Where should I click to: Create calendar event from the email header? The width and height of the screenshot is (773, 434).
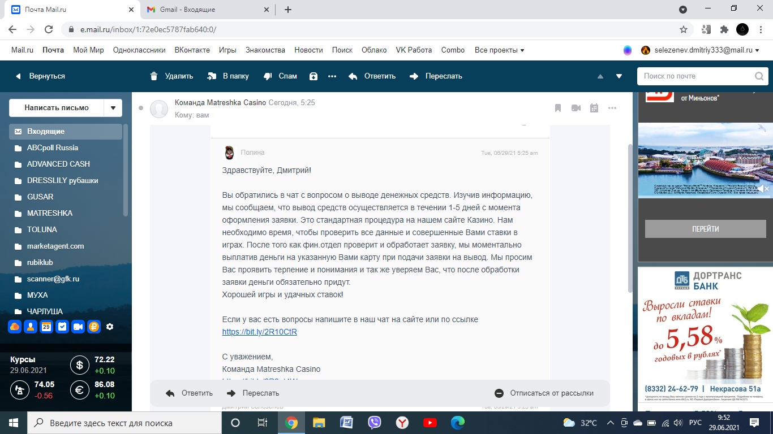(594, 108)
